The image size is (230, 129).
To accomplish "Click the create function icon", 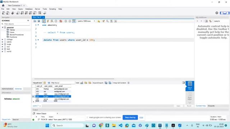I will click(35, 13).
